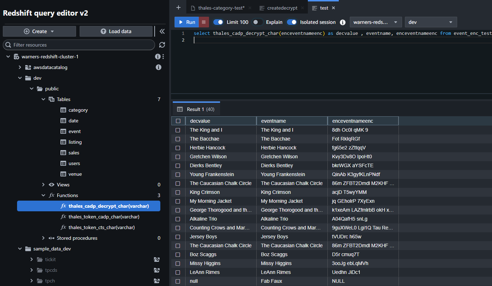Click the date table icon
The width and height of the screenshot is (492, 286).
(x=63, y=121)
